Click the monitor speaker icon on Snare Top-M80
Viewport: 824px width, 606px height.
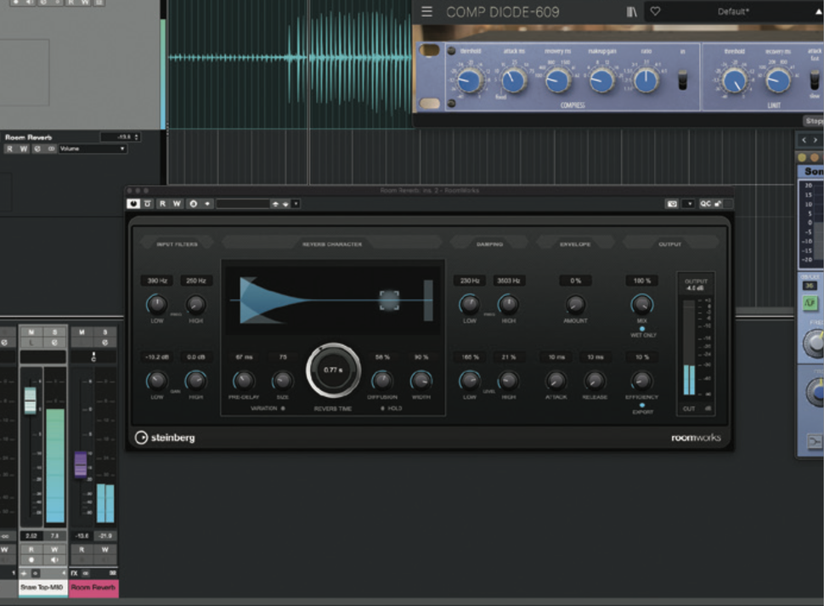[54, 559]
